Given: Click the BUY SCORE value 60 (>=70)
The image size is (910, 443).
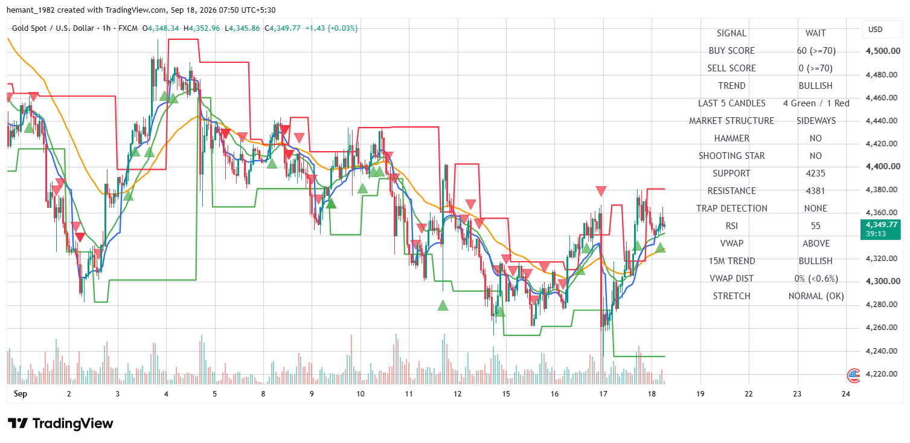Looking at the screenshot, I should pyautogui.click(x=816, y=51).
